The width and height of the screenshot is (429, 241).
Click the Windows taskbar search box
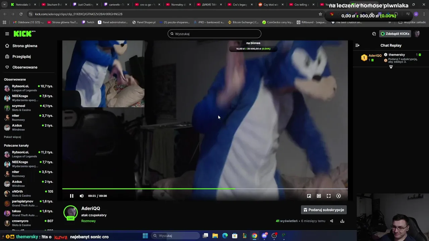pyautogui.click(x=175, y=236)
